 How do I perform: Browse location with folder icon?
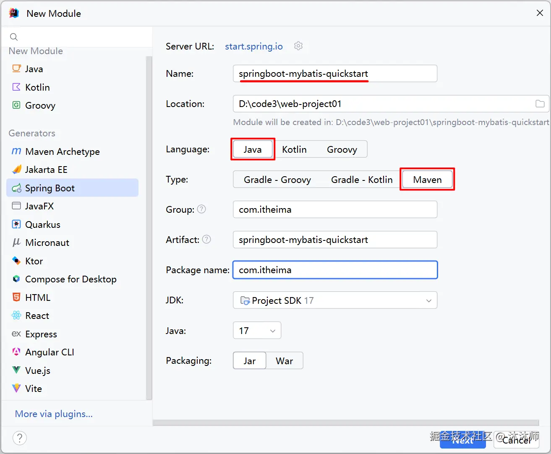pos(540,104)
